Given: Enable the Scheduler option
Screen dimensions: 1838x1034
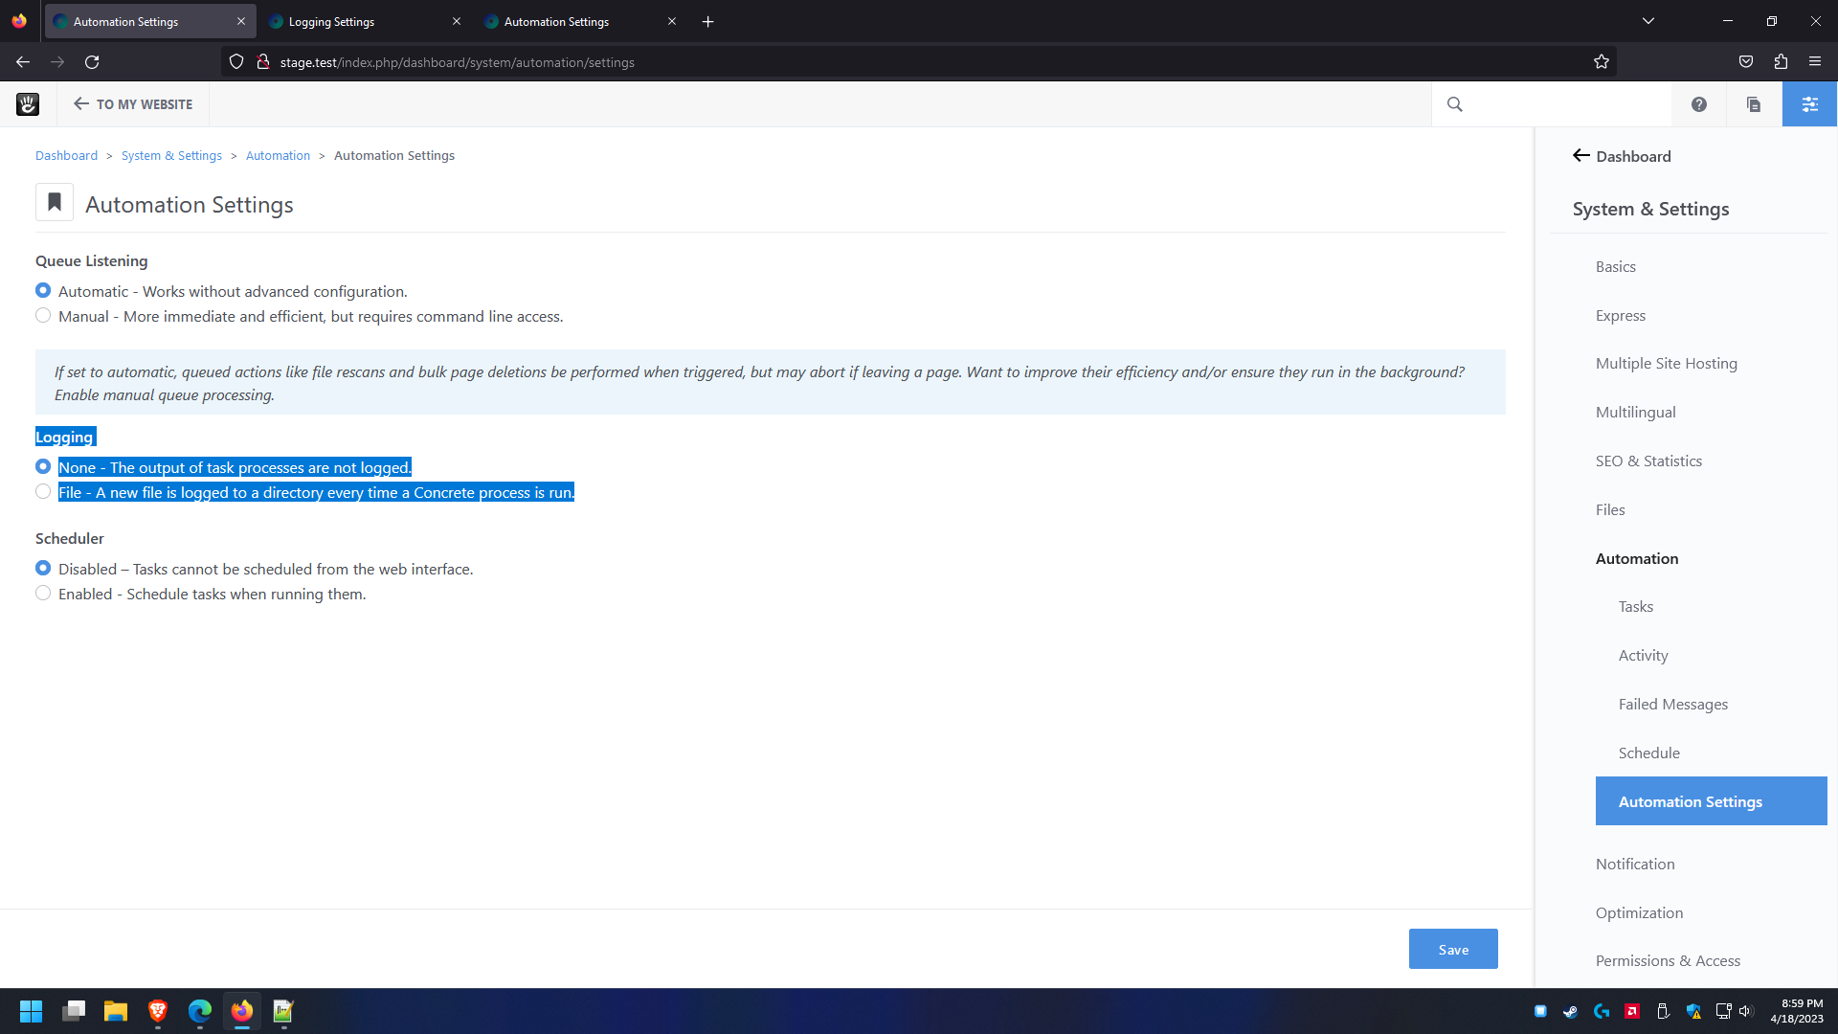Looking at the screenshot, I should (43, 593).
